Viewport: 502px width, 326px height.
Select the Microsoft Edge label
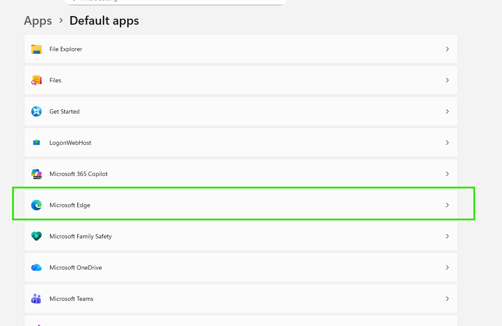[70, 205]
